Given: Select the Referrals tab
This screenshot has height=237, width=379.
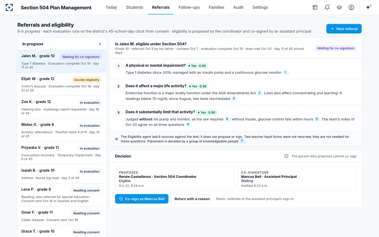Looking at the screenshot, I should pos(161,7).
